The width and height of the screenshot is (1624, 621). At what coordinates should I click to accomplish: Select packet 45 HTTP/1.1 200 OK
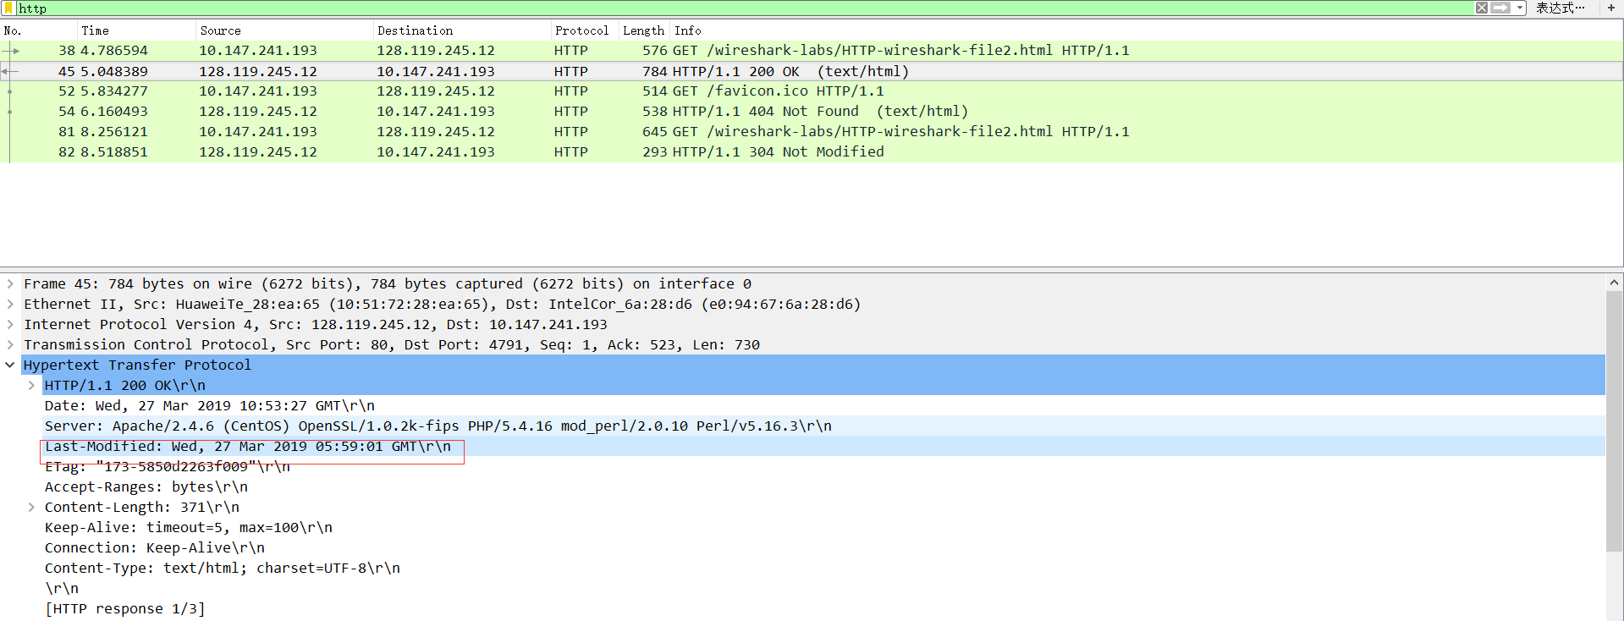click(x=812, y=71)
